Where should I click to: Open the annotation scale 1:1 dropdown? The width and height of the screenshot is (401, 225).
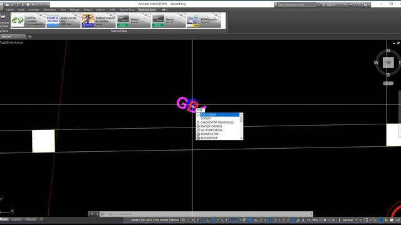click(x=313, y=220)
